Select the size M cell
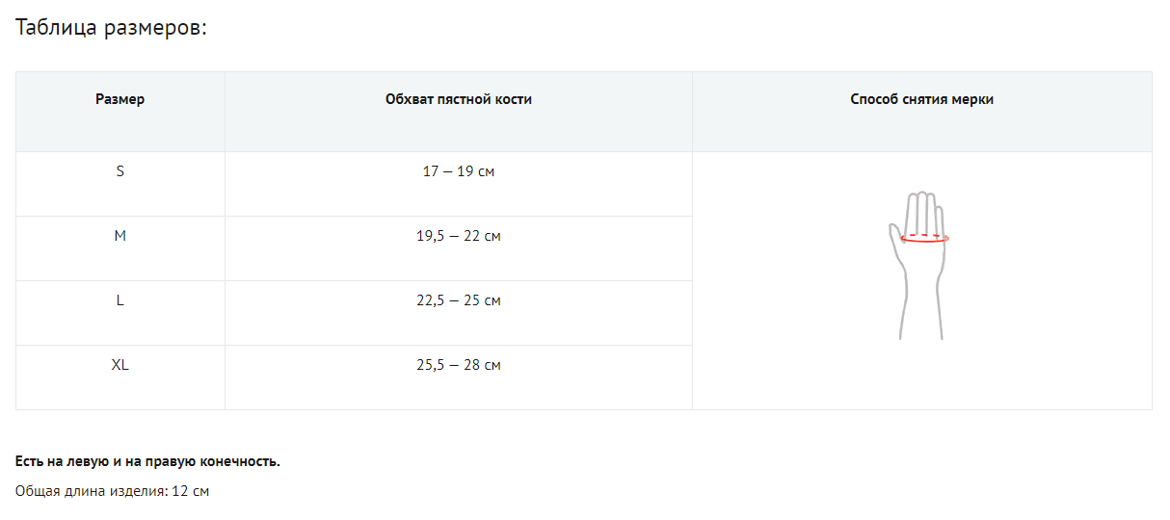 point(120,236)
